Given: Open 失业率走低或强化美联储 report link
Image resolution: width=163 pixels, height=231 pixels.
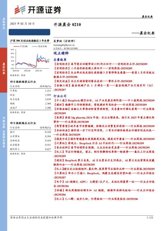Looking at the screenshot, I should [104, 75].
